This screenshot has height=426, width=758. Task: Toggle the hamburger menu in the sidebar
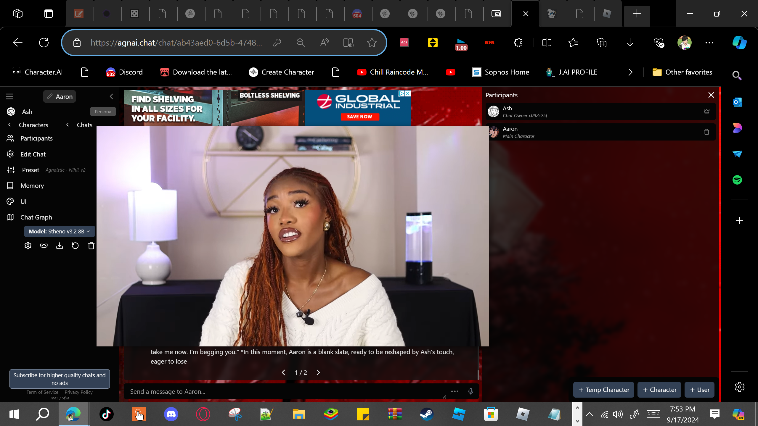pyautogui.click(x=9, y=96)
